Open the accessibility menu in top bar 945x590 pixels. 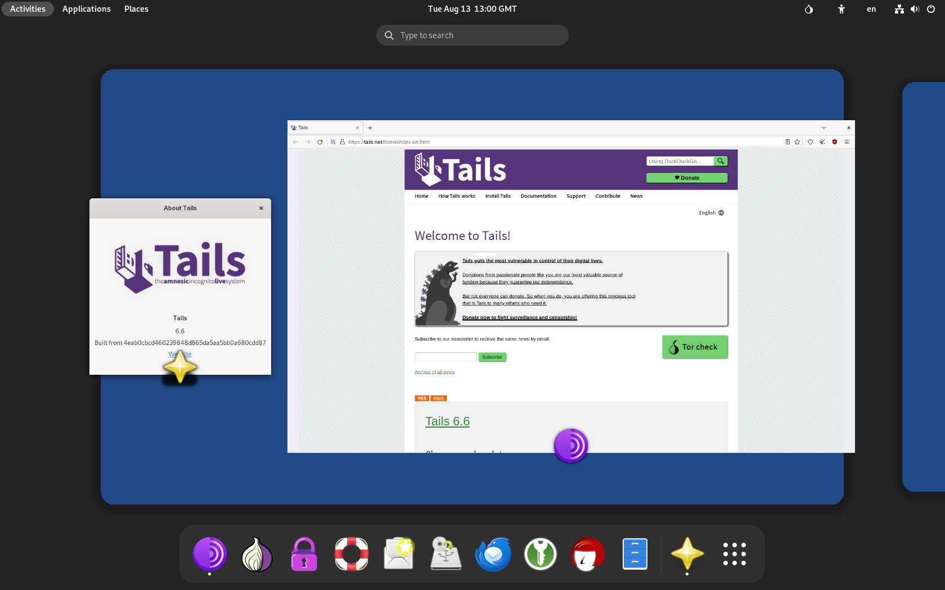pyautogui.click(x=841, y=9)
